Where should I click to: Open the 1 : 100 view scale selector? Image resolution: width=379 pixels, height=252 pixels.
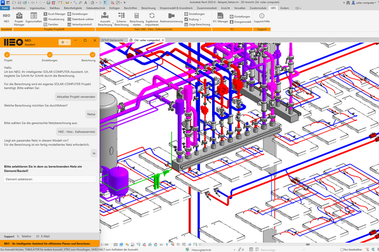point(105,244)
